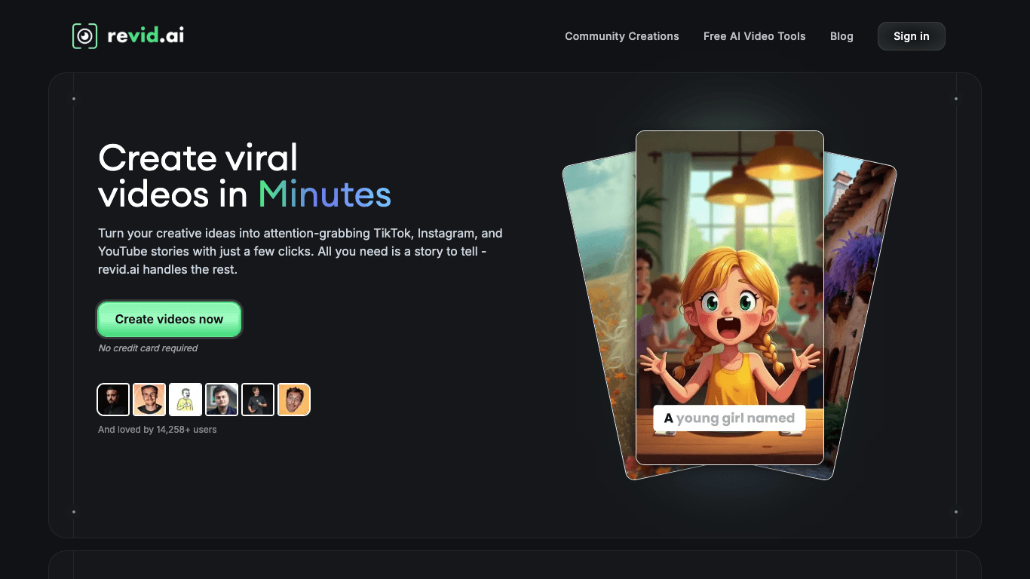
Task: Click Create videos now button
Action: point(169,320)
